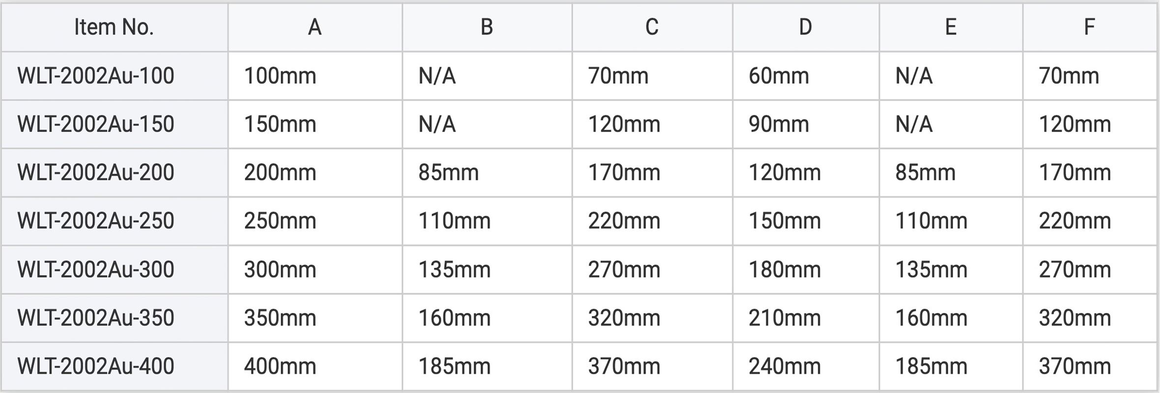Click column header F

[x=1089, y=28]
